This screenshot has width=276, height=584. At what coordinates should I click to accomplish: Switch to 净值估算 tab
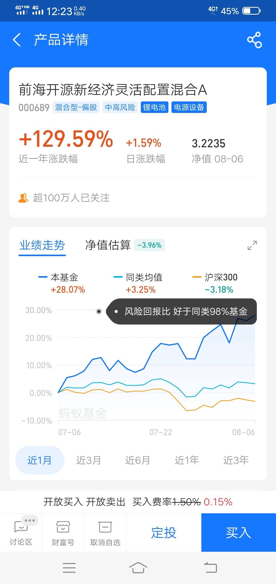(108, 245)
